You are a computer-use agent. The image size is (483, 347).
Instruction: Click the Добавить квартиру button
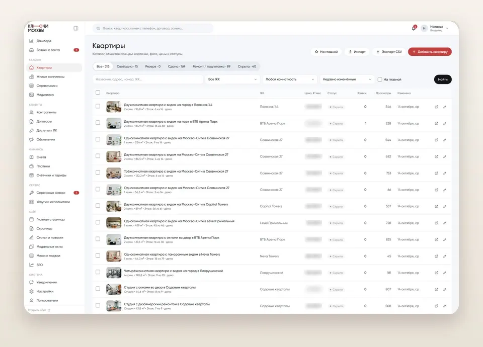(430, 52)
